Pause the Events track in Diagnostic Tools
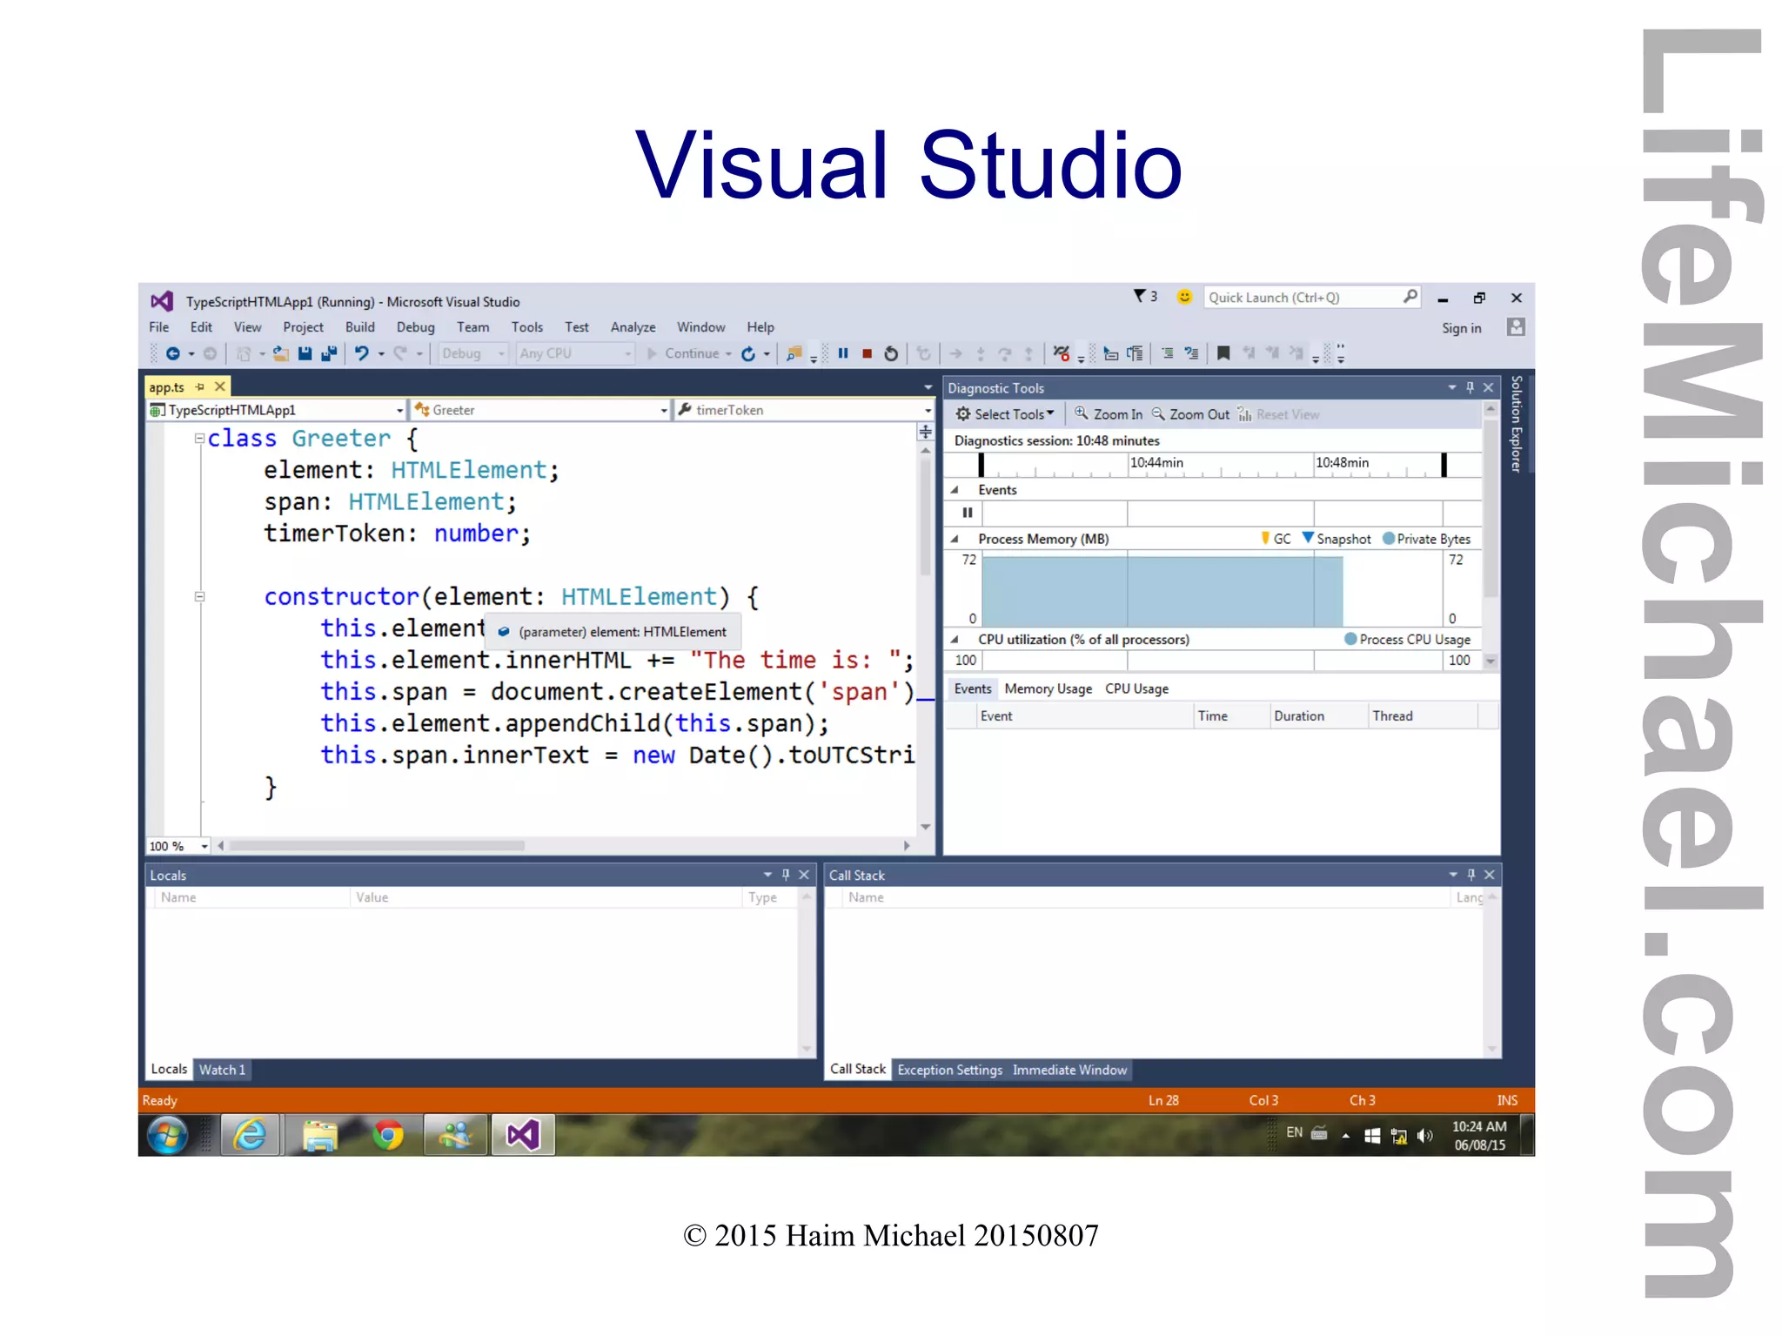 click(968, 513)
